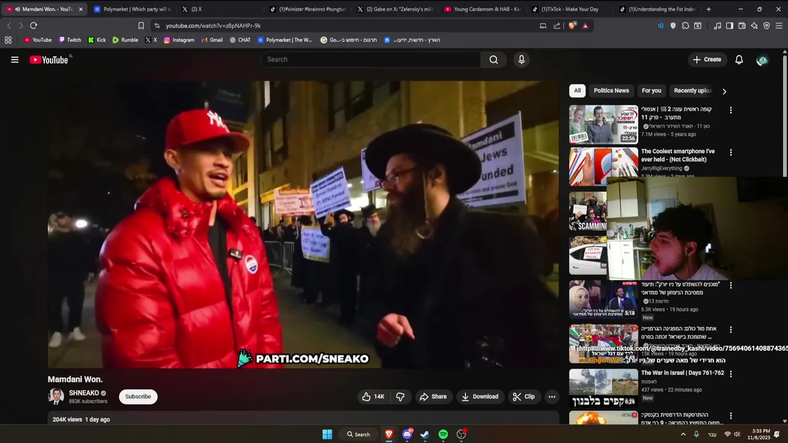Open the media control music note icon

(x=717, y=26)
